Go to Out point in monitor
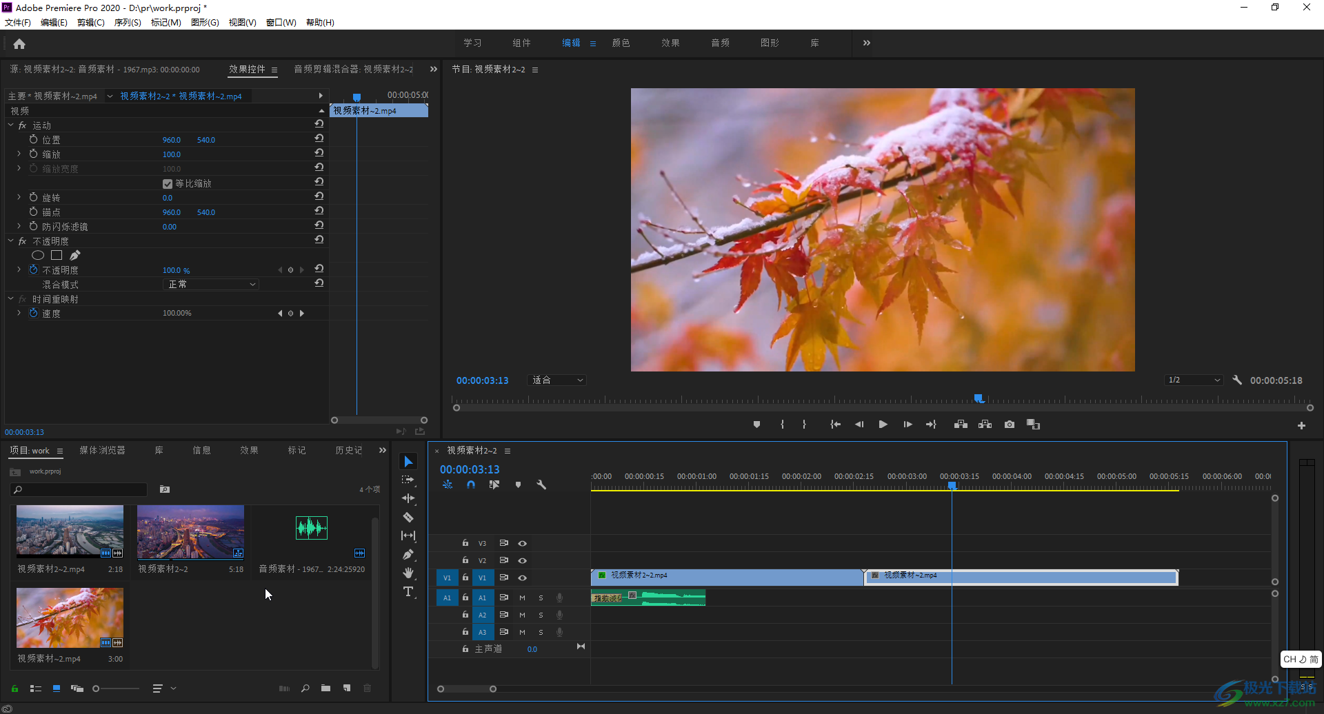The height and width of the screenshot is (714, 1324). click(x=931, y=425)
